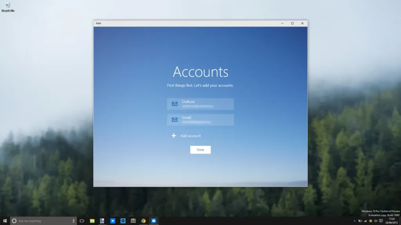Open the Store app in taskbar
The height and width of the screenshot is (225, 401).
click(x=123, y=221)
